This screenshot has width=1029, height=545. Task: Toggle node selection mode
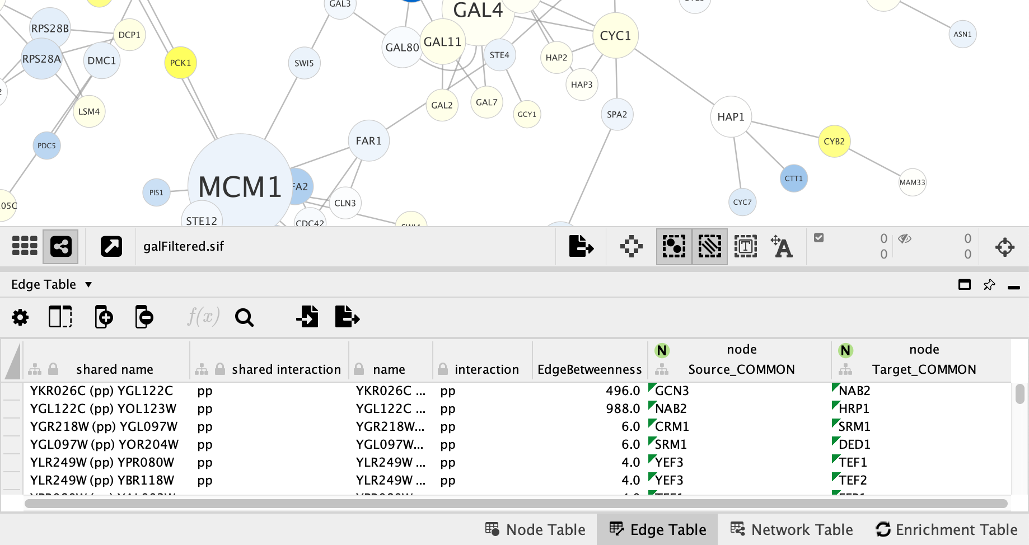tap(673, 246)
